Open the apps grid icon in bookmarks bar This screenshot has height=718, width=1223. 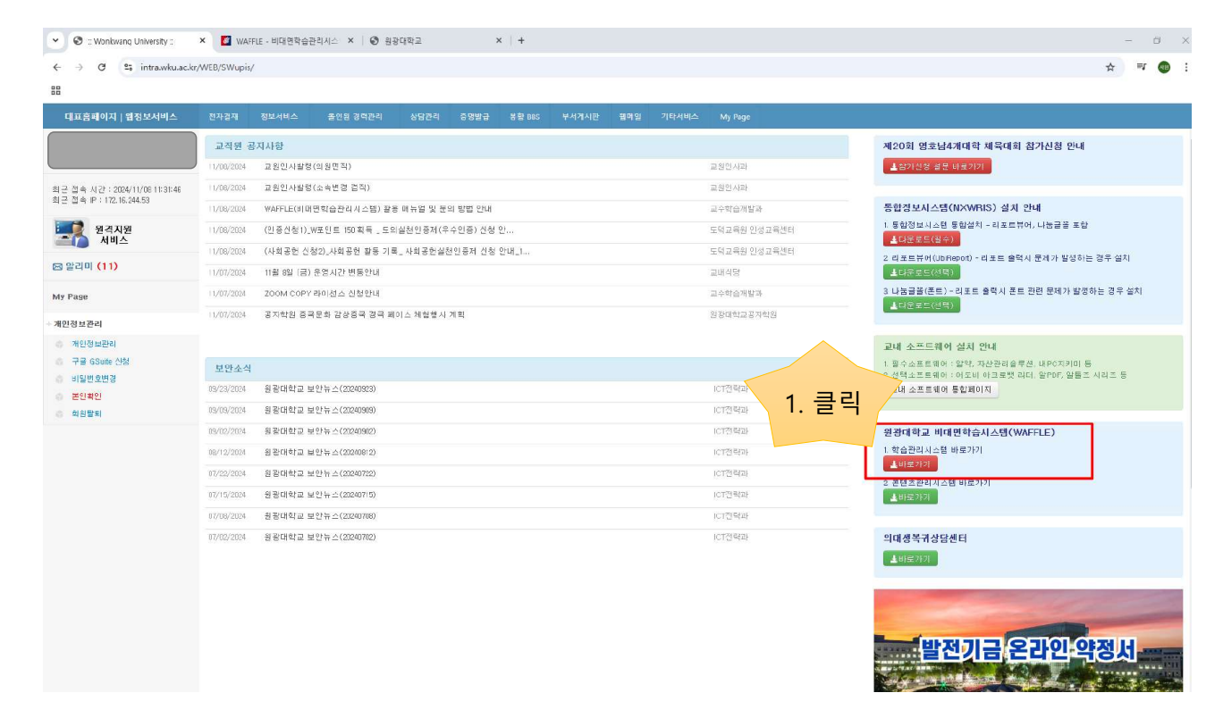55,90
